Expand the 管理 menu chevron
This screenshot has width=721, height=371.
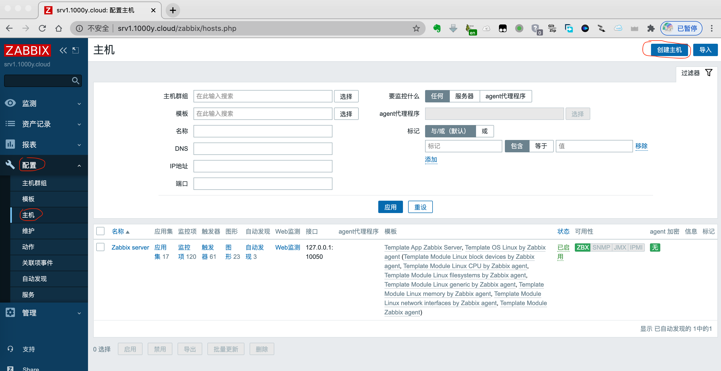(x=79, y=313)
